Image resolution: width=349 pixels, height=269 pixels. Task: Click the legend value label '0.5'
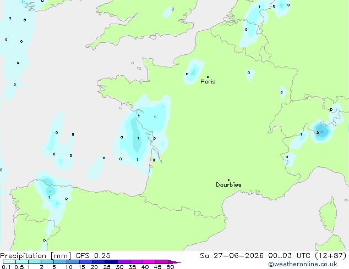19,267
